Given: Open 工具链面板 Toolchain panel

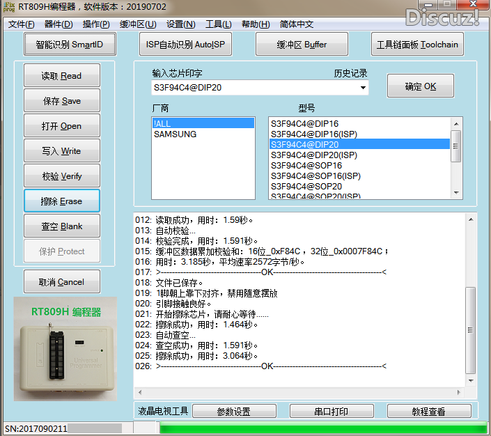Looking at the screenshot, I should pos(417,44).
